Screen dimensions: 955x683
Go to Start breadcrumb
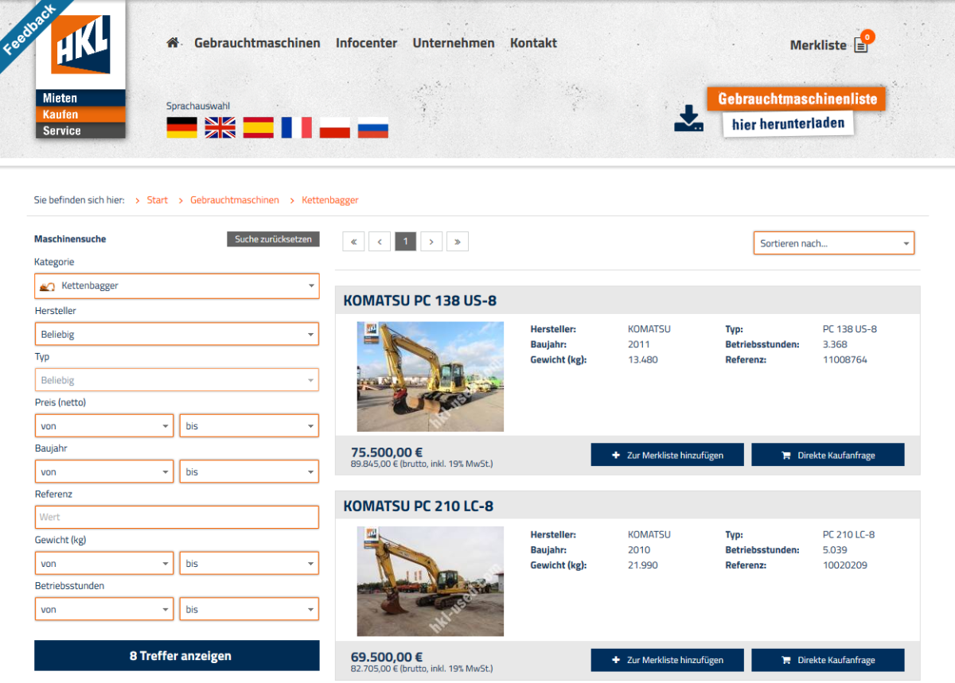tap(158, 200)
